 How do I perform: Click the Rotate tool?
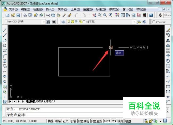tap(168, 61)
